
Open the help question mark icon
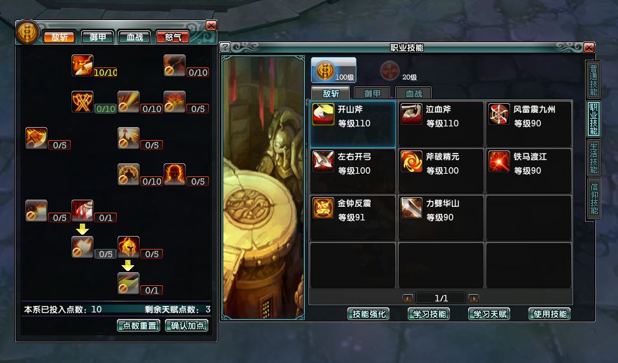tap(225, 47)
